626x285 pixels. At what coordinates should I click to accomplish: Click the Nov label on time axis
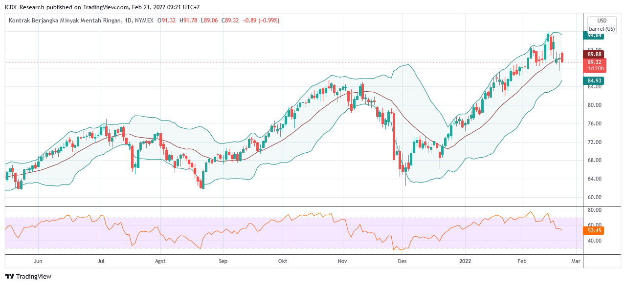pyautogui.click(x=342, y=261)
